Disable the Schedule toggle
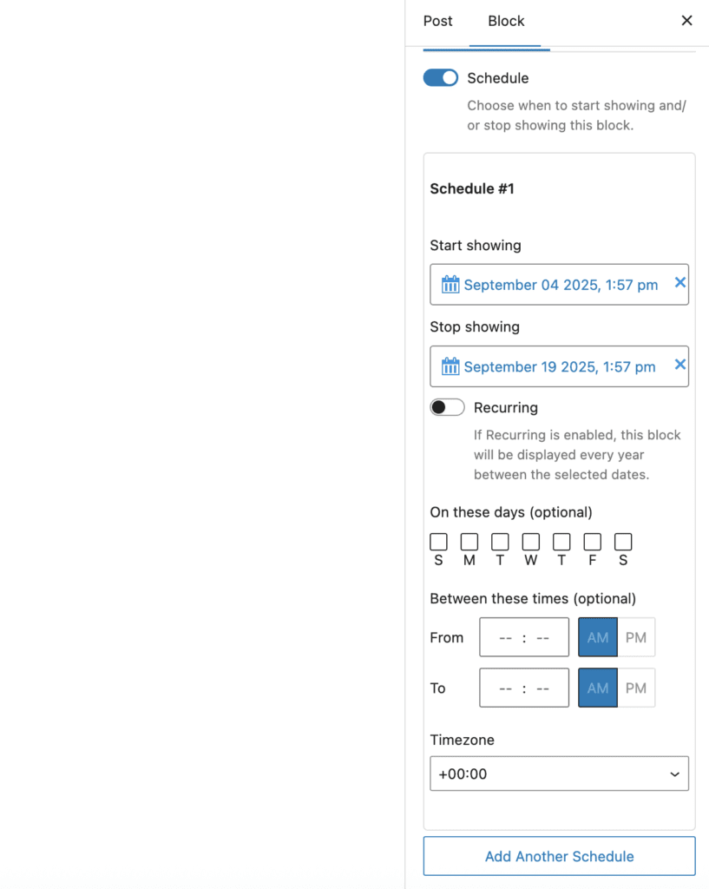The width and height of the screenshot is (709, 889). point(441,78)
